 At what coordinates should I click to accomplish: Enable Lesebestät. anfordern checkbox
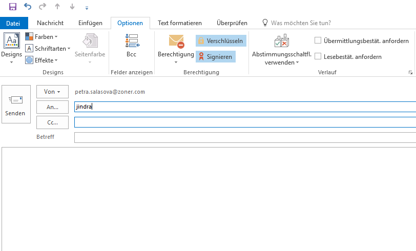pyautogui.click(x=318, y=56)
